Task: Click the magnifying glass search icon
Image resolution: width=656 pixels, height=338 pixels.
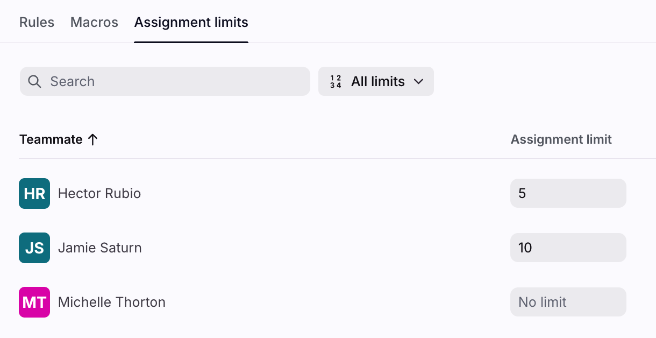Action: point(35,81)
